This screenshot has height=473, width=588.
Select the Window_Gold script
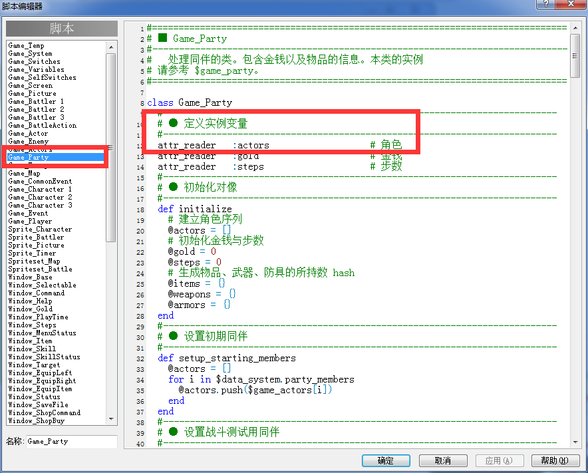click(31, 309)
